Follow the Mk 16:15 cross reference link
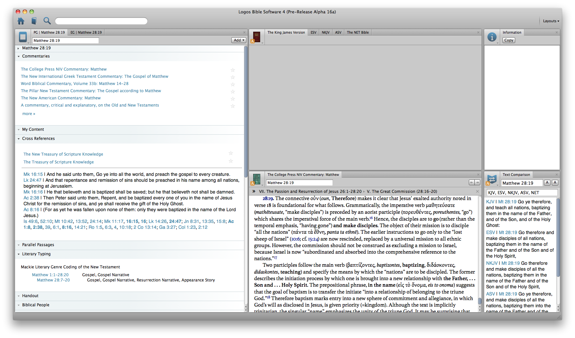This screenshot has width=575, height=338. coord(33,174)
